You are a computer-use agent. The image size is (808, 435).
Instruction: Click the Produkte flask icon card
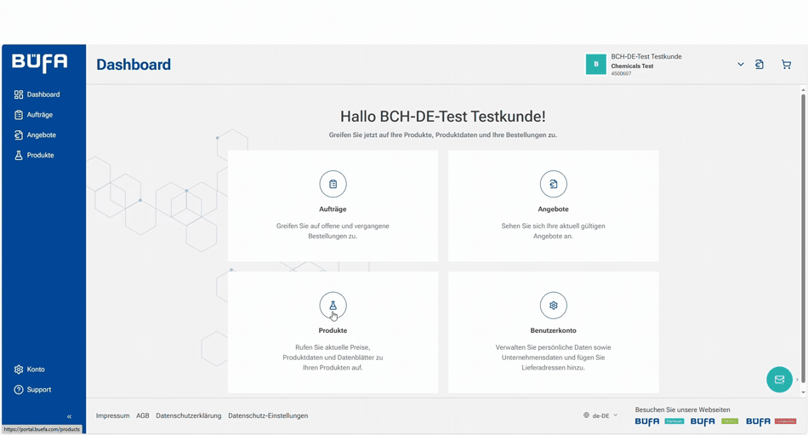click(333, 306)
